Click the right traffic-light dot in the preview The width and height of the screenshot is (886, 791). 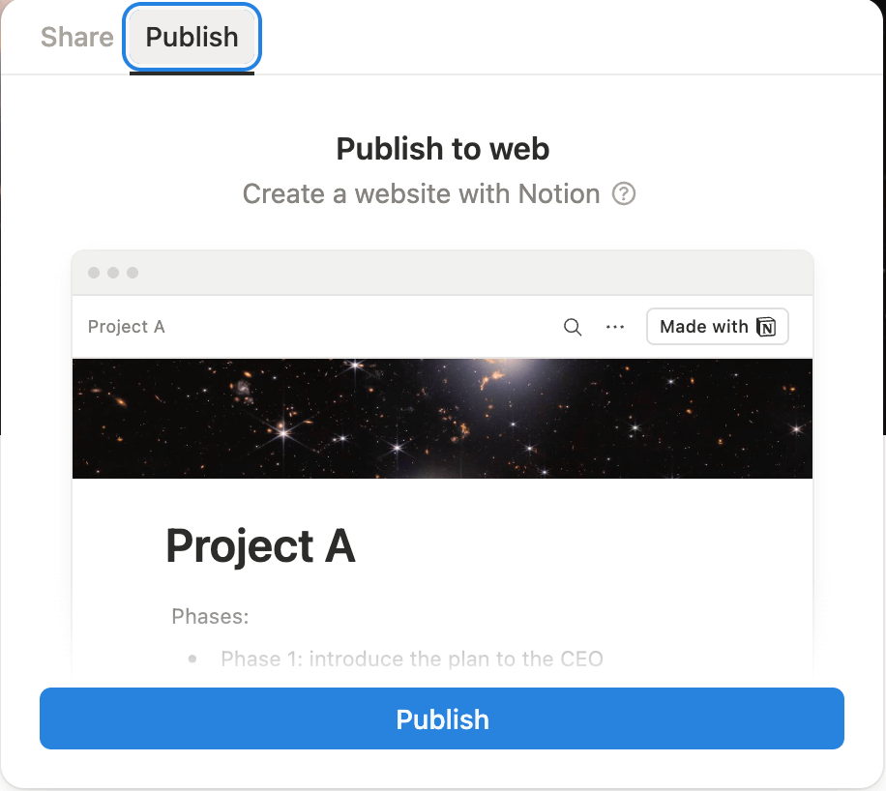click(133, 273)
